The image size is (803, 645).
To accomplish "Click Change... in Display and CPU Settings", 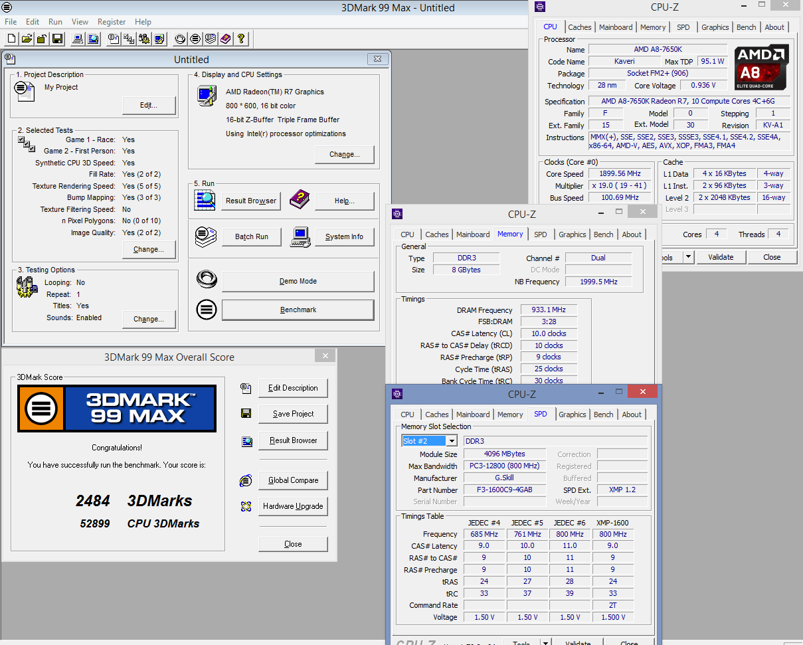I will [344, 155].
